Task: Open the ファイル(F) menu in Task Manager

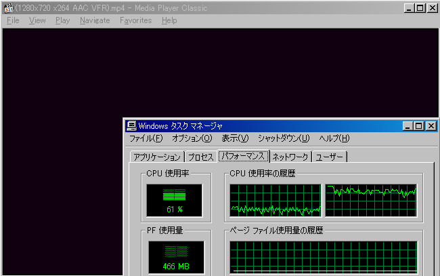Action: tap(146, 138)
